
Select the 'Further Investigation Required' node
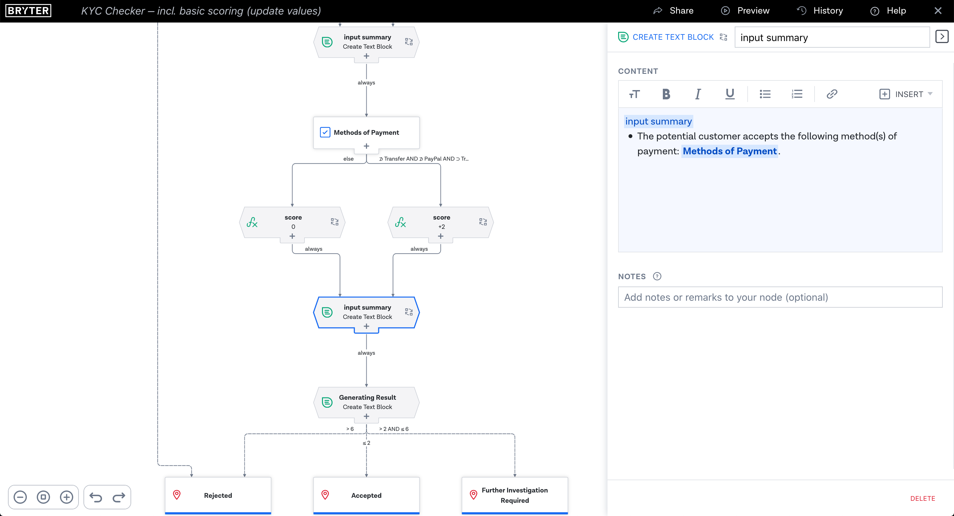(515, 495)
